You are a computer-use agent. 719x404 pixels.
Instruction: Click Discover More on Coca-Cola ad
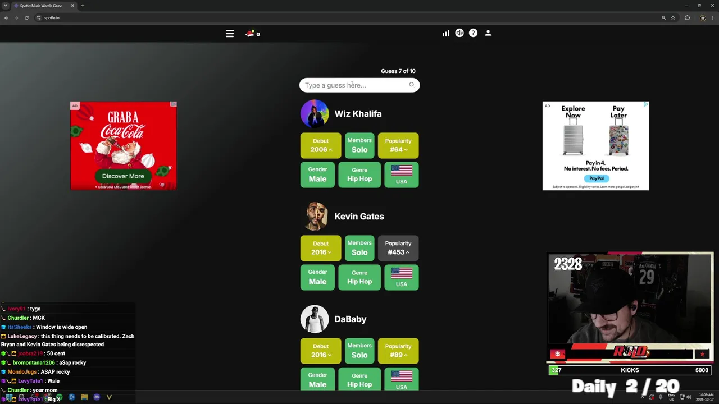pos(123,176)
